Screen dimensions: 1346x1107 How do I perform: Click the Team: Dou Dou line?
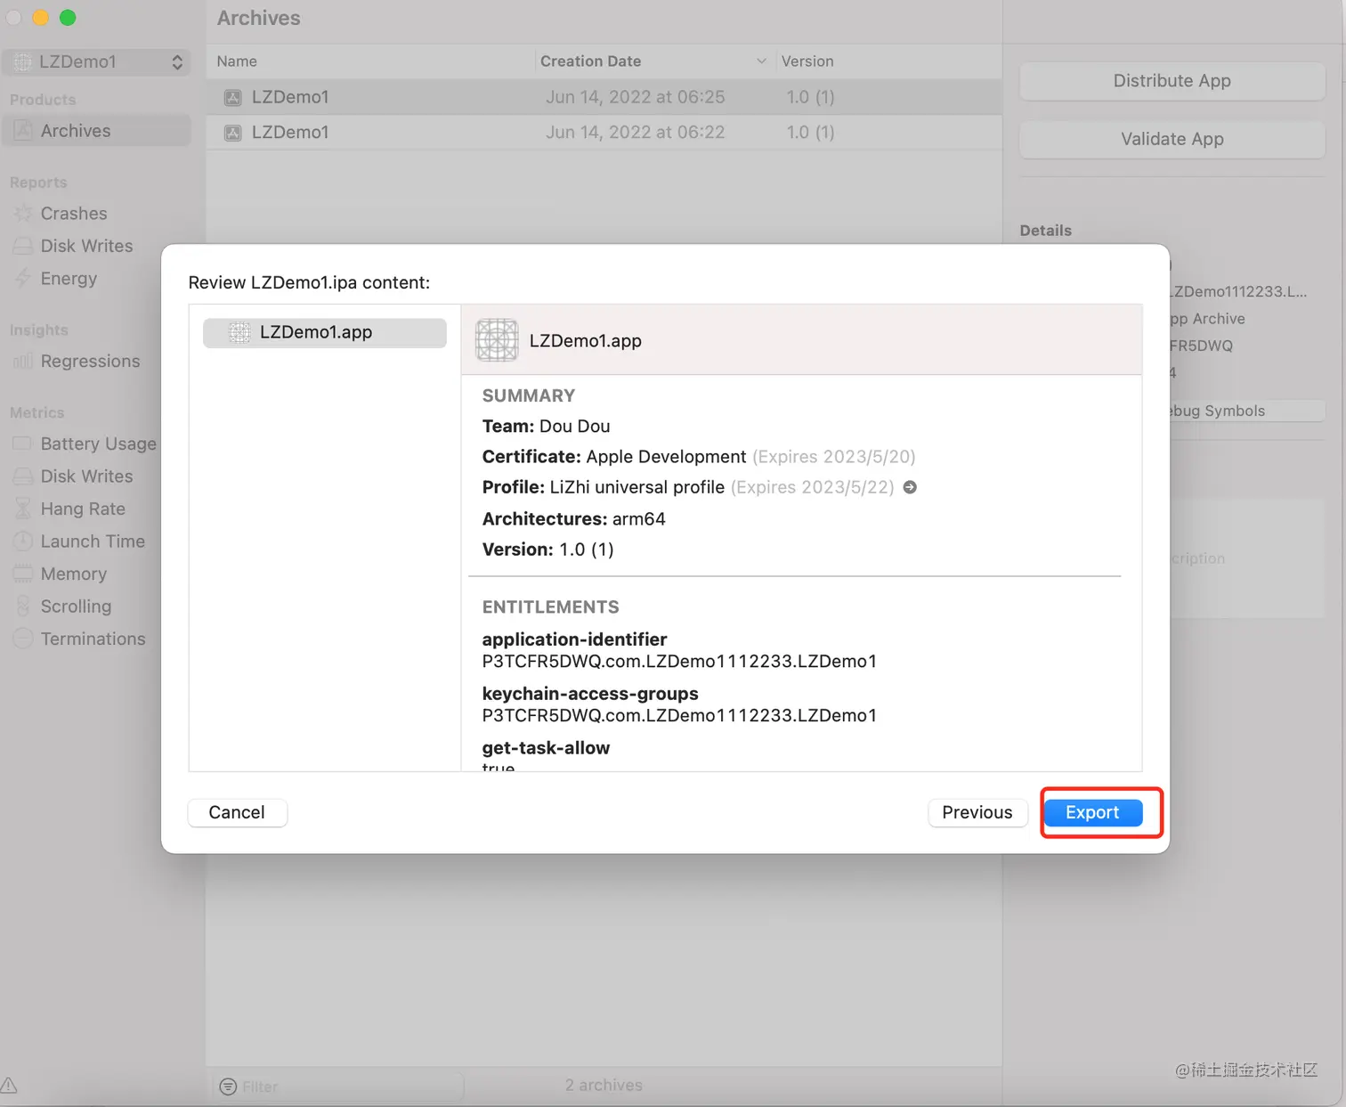pos(546,427)
